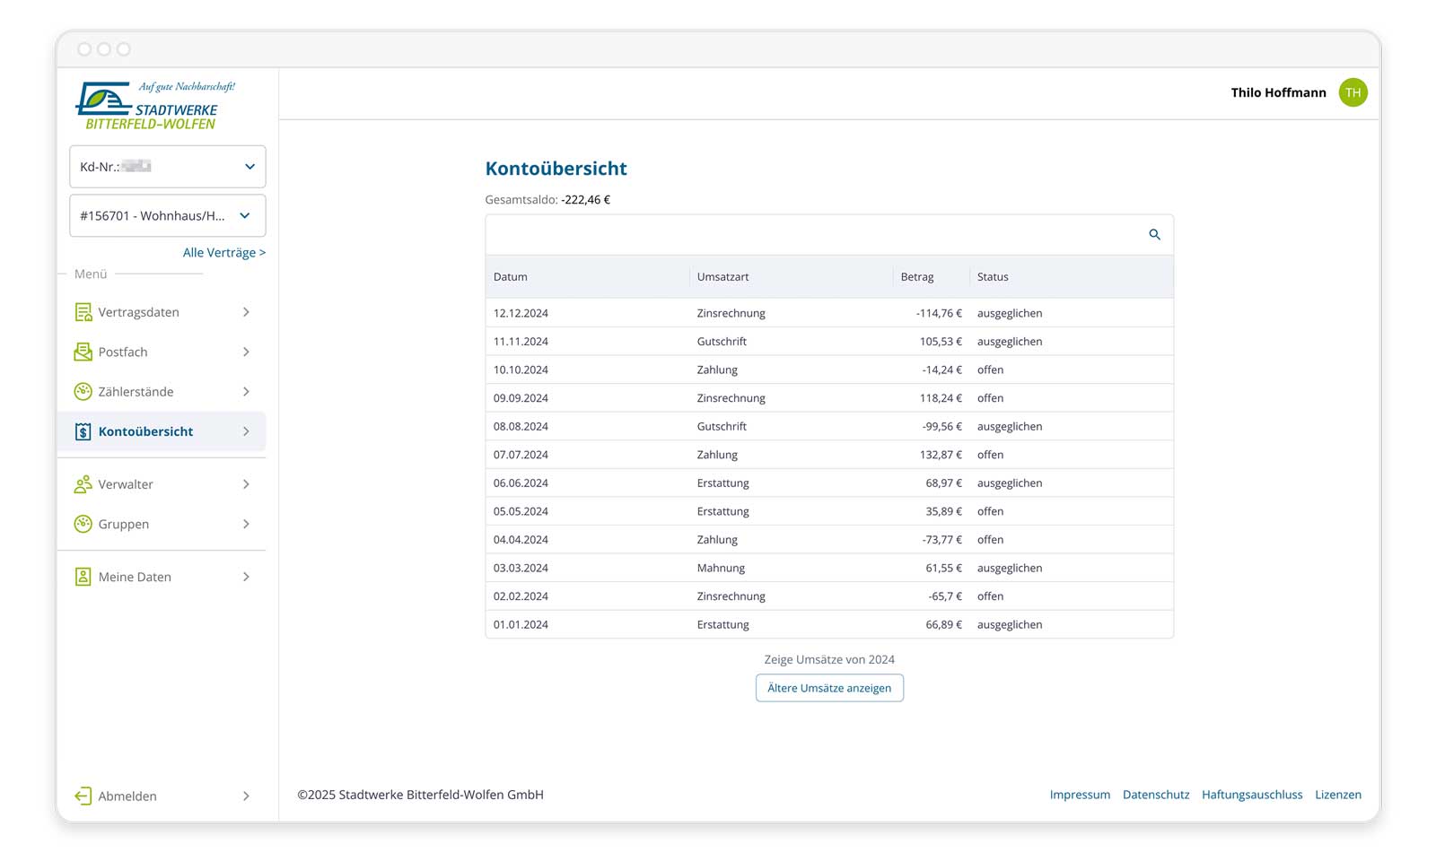Click the Verwalter people icon
The width and height of the screenshot is (1436, 861).
(83, 484)
